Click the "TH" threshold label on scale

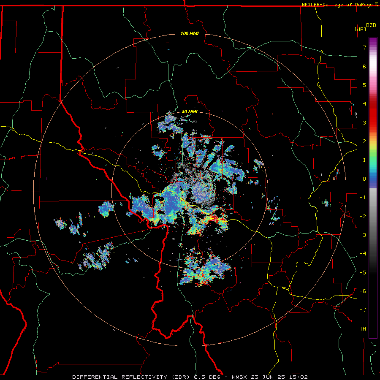pos(363,329)
